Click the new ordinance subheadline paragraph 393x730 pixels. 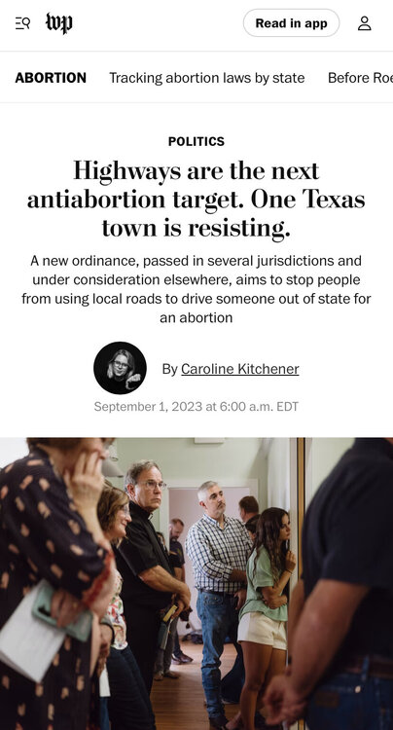click(196, 289)
